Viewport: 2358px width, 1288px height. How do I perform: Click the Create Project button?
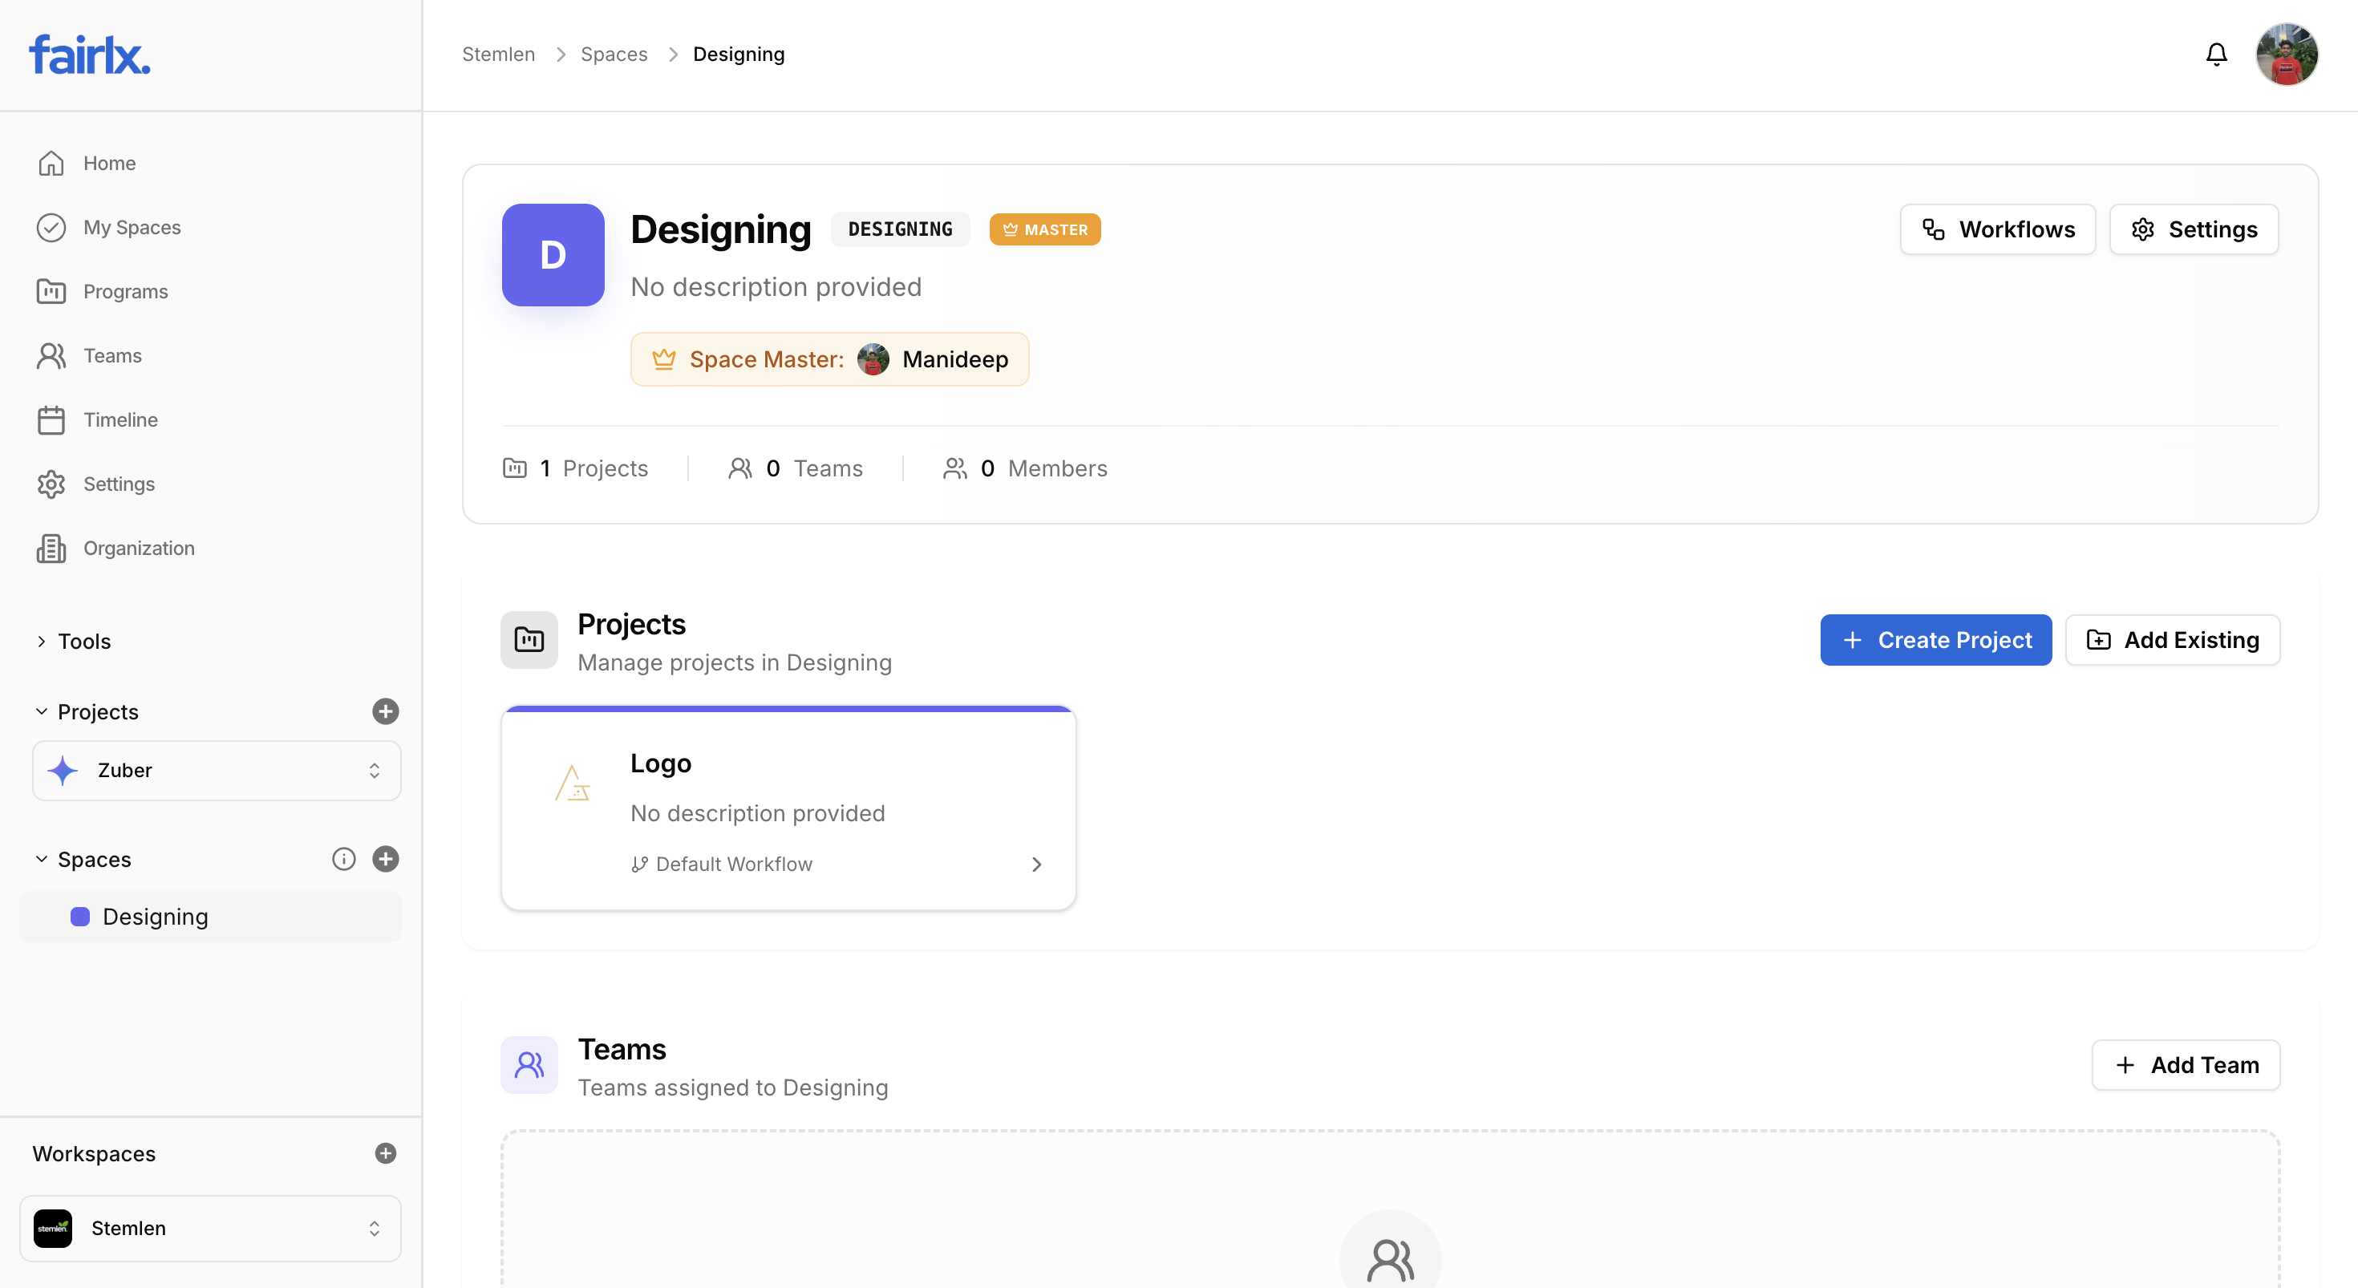pos(1935,640)
